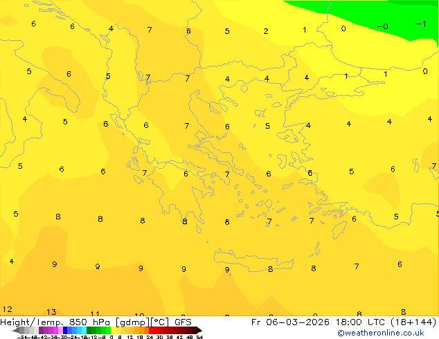Pick the bright yellow 0°C legend swatch

113,330
